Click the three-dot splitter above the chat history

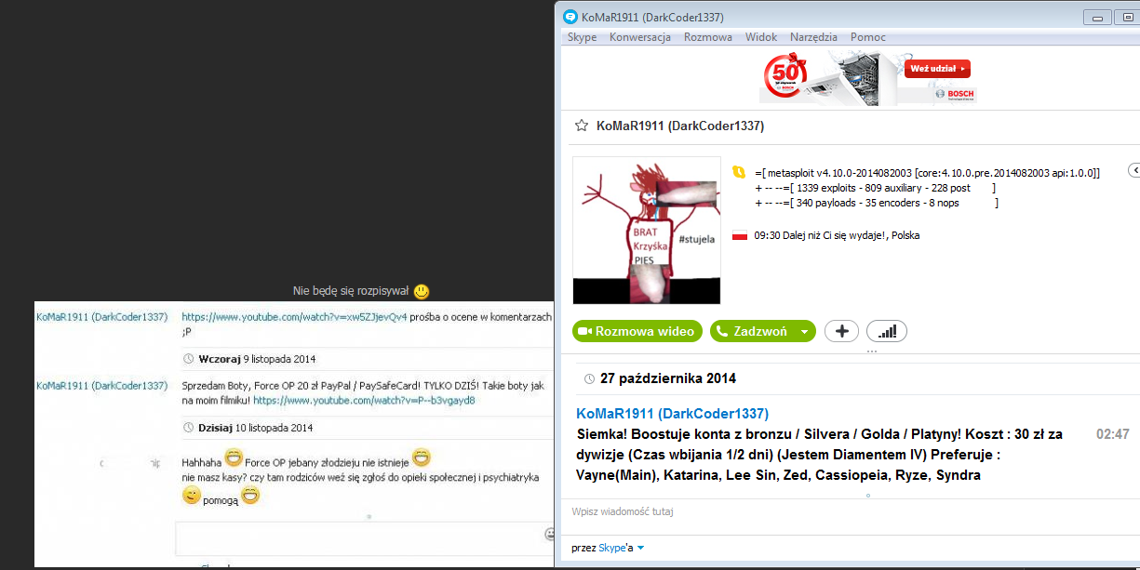pos(871,352)
